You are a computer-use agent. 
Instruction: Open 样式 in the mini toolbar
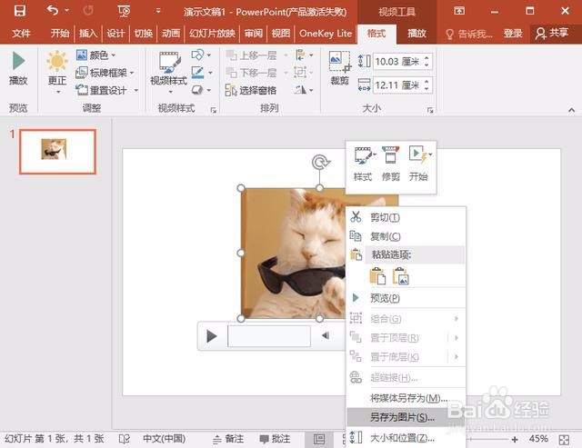coord(363,164)
